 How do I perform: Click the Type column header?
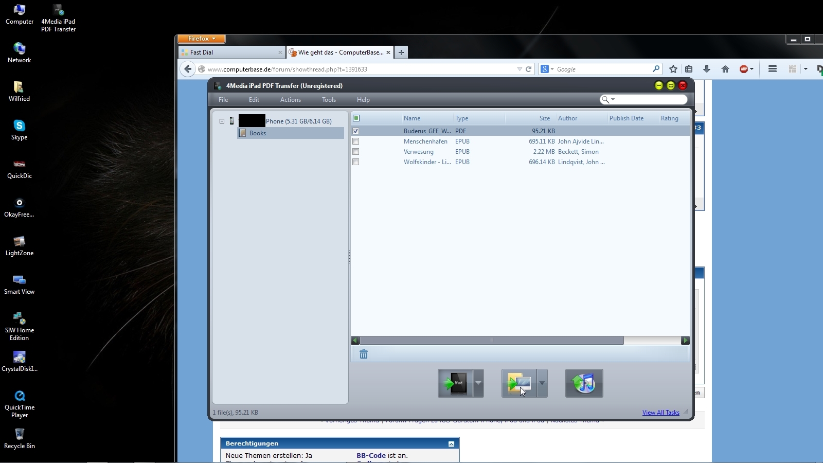coord(479,118)
